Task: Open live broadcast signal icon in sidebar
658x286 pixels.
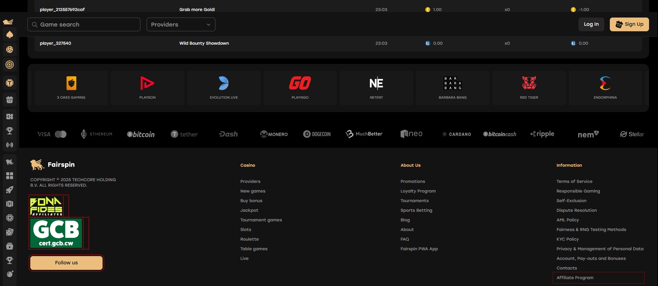Action: [x=10, y=145]
